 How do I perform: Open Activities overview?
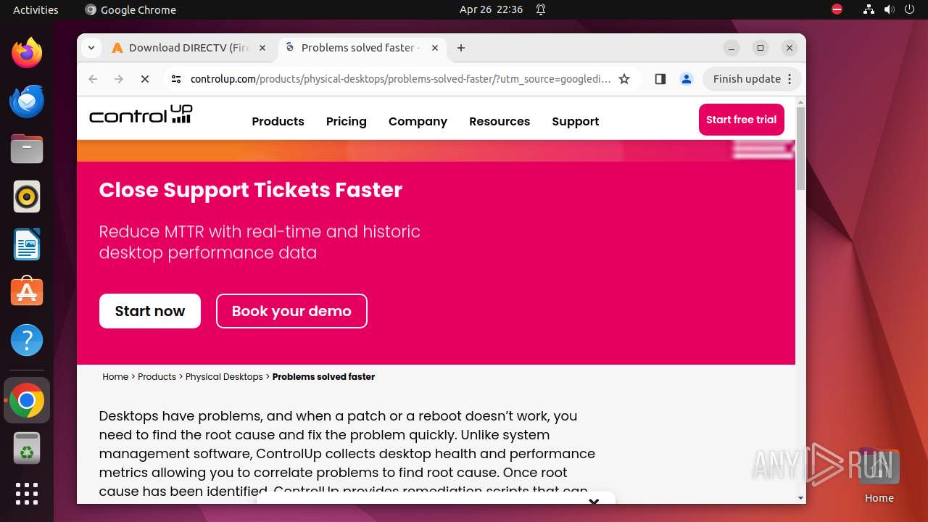tap(36, 9)
